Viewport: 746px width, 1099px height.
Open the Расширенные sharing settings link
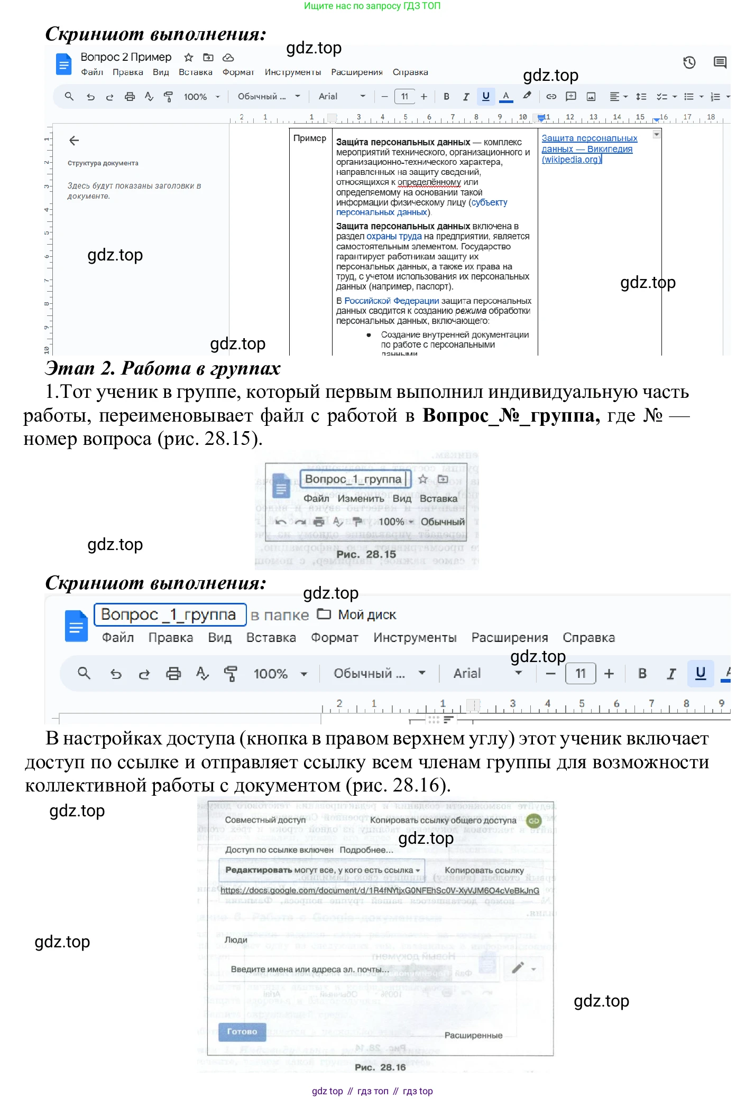pyautogui.click(x=473, y=1035)
